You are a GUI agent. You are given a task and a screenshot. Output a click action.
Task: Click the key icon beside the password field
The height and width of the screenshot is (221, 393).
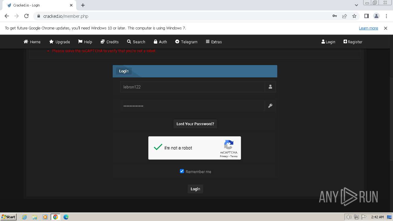pyautogui.click(x=270, y=106)
